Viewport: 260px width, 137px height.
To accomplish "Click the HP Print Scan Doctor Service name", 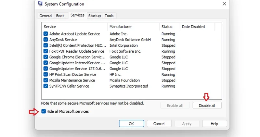I will pyautogui.click(x=73, y=74).
